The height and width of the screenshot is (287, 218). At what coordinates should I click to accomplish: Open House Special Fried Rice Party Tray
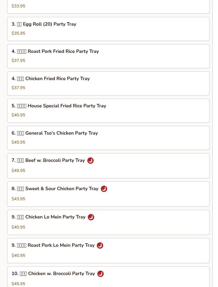click(x=108, y=111)
